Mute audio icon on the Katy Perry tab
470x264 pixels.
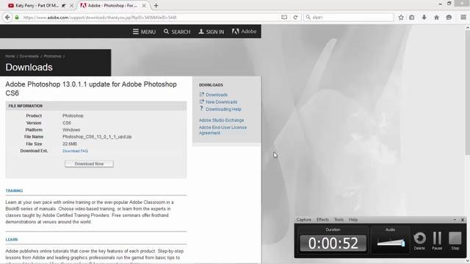(64, 5)
